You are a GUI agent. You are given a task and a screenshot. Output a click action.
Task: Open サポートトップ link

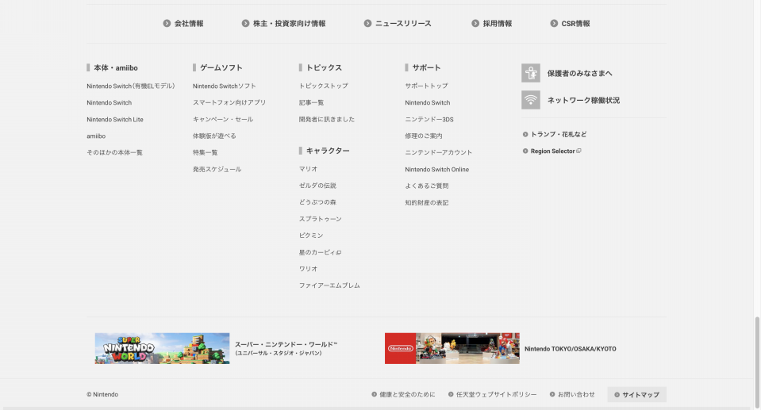click(427, 86)
